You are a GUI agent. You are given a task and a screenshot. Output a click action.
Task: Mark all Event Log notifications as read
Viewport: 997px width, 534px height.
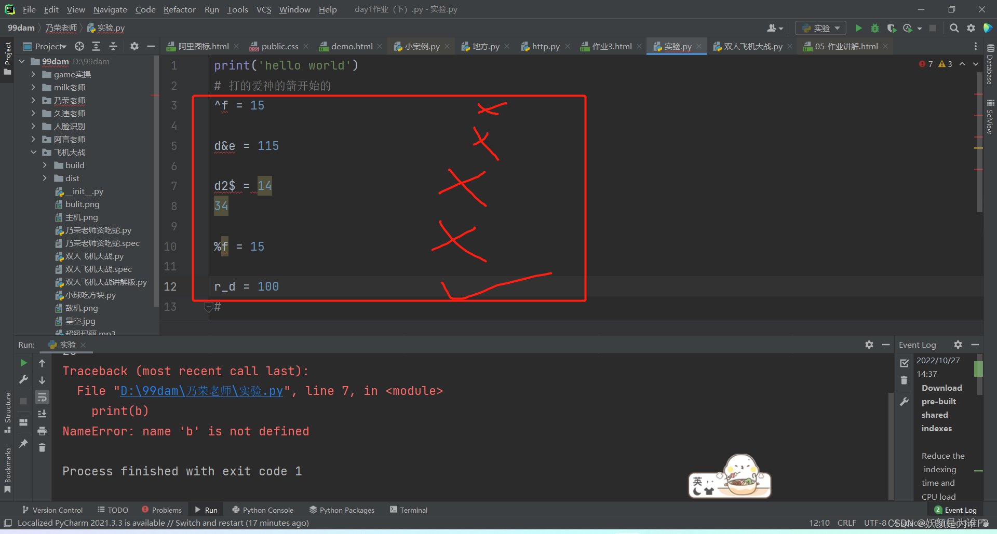904,363
